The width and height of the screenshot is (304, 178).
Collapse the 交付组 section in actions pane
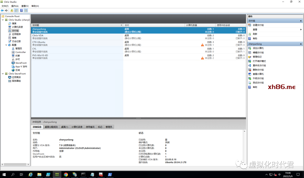point(301,21)
